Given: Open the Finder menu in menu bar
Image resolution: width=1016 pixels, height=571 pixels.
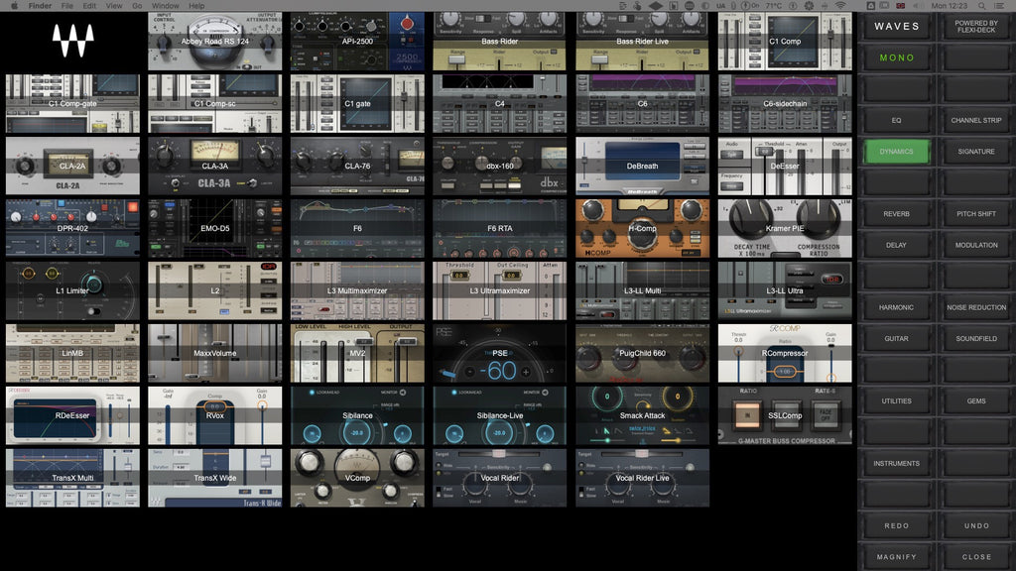Looking at the screenshot, I should (x=40, y=6).
